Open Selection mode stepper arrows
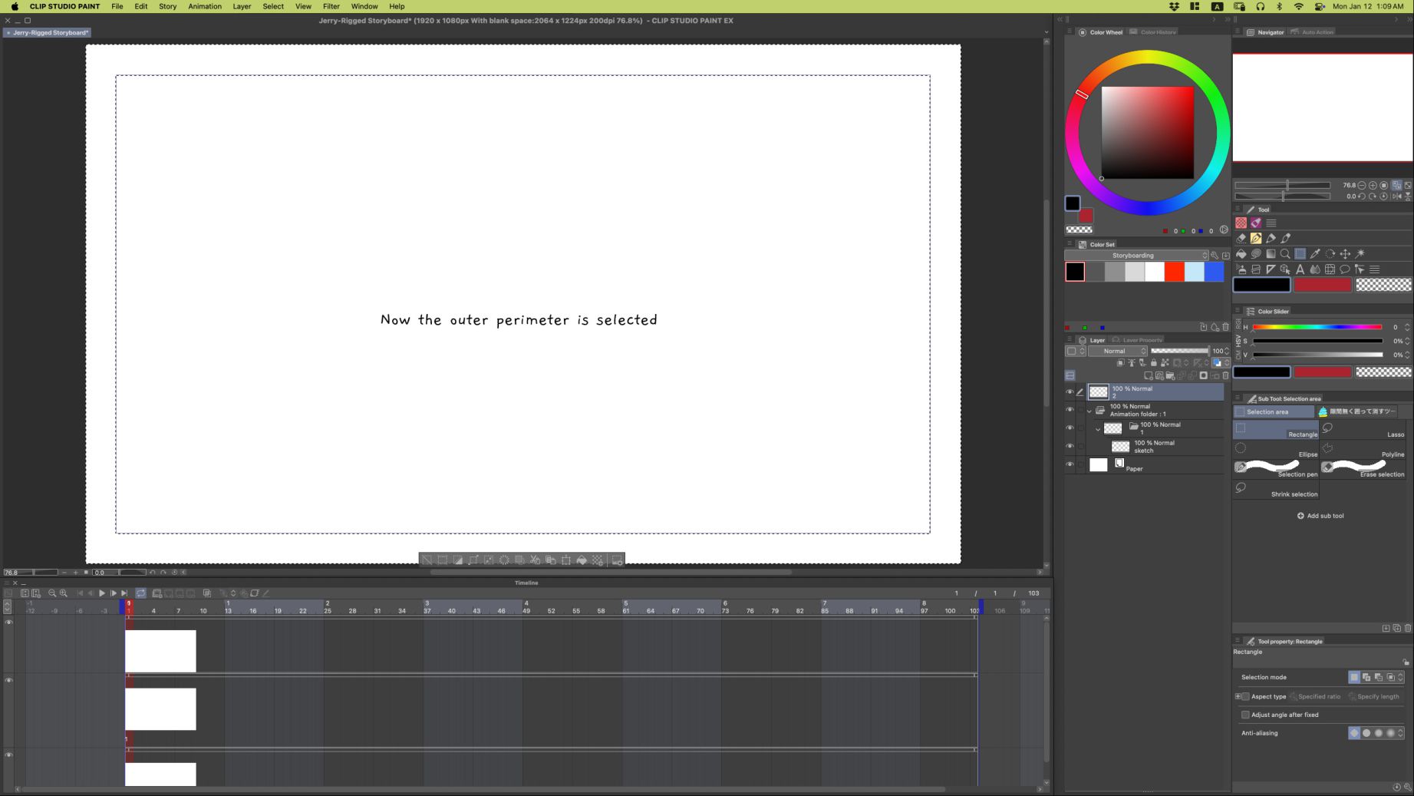Screen dimensions: 1414x796 (1401, 677)
